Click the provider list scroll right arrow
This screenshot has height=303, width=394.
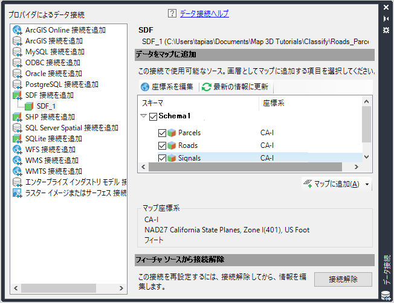(x=121, y=288)
